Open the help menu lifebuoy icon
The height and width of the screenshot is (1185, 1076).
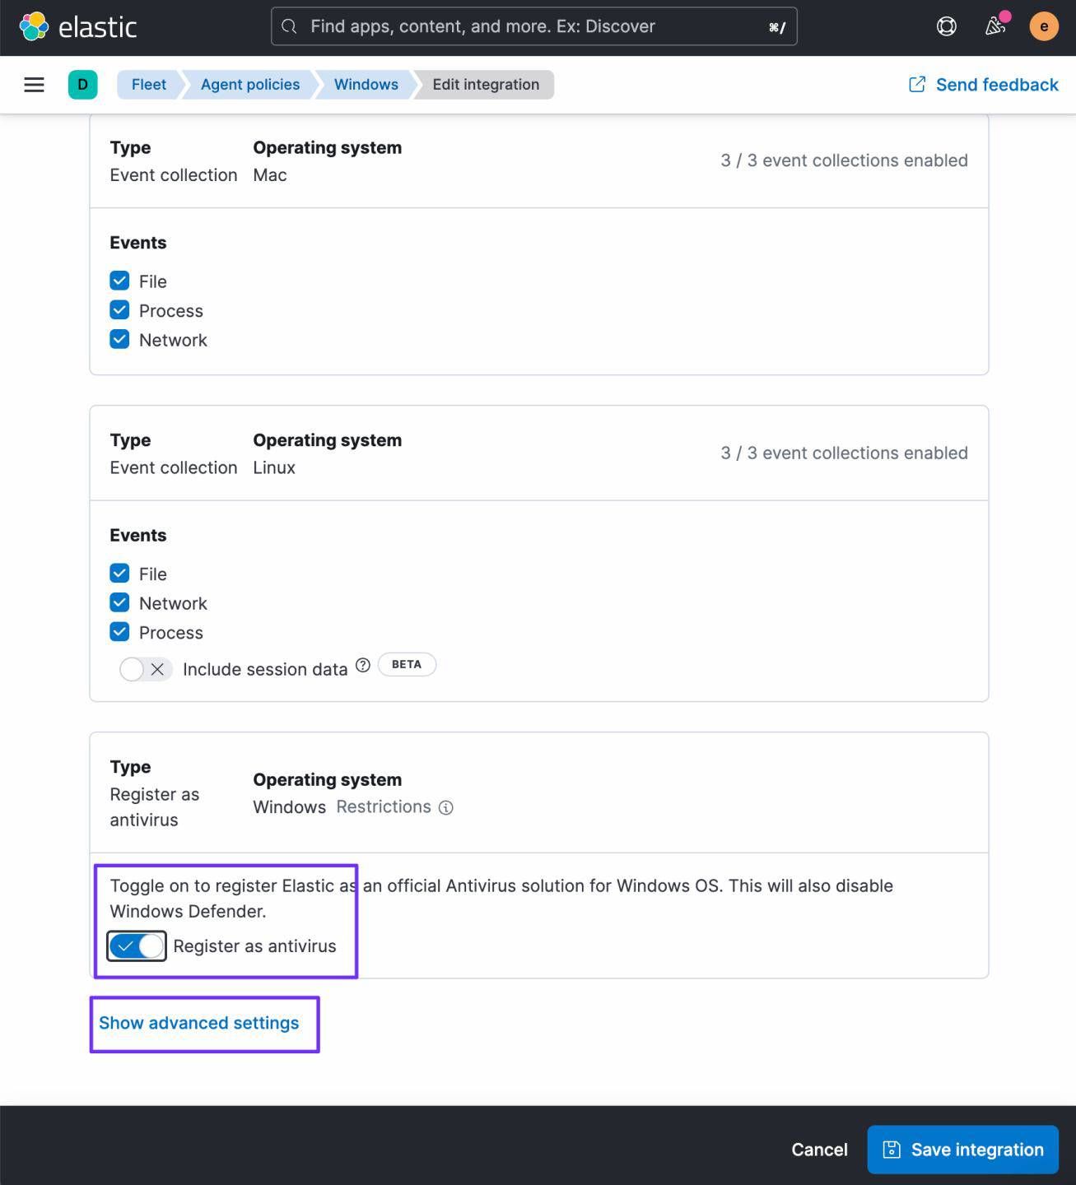coord(946,27)
